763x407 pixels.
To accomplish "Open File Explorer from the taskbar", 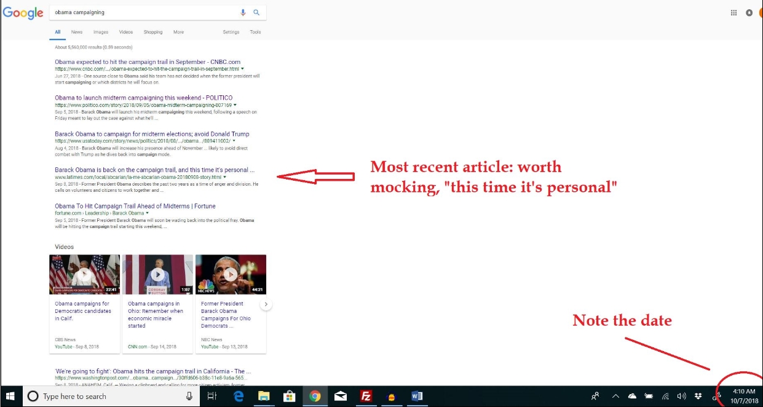I will pos(264,397).
